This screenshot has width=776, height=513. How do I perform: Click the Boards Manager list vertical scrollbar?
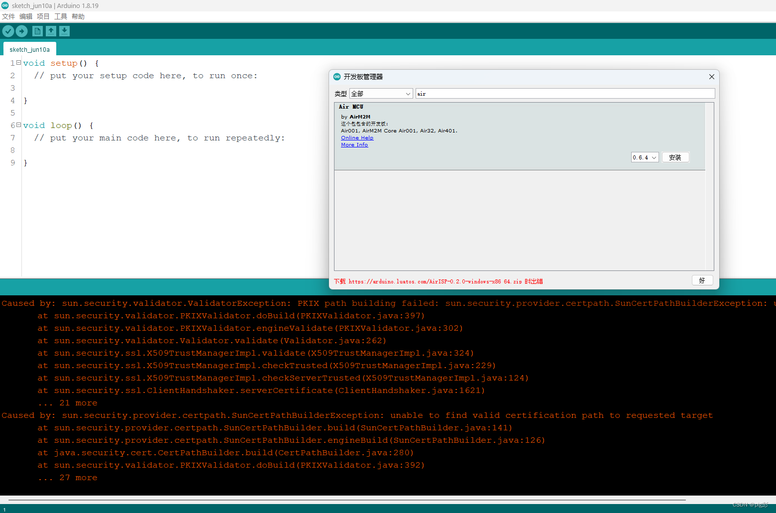(709, 187)
